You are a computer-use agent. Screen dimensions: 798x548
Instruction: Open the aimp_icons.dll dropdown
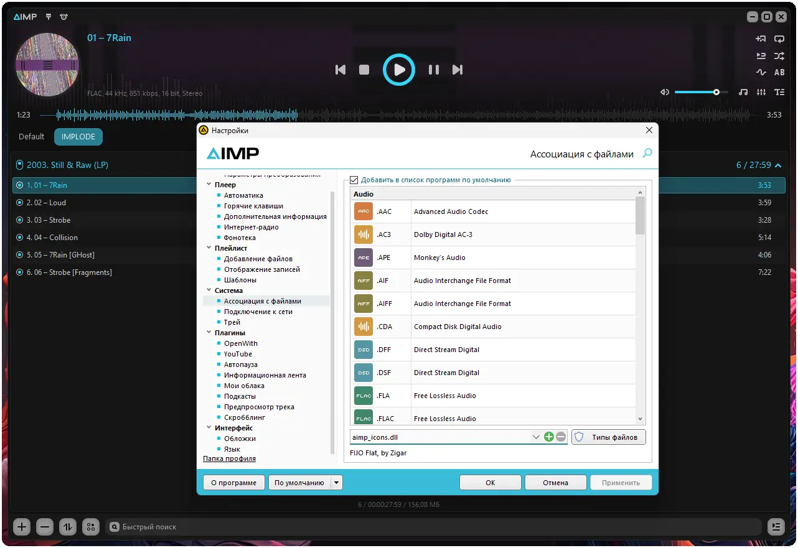pyautogui.click(x=536, y=437)
